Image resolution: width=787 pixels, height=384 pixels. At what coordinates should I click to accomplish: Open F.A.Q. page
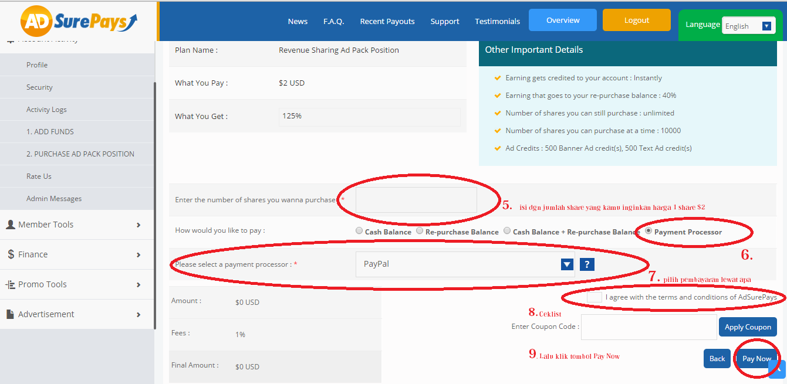[x=334, y=22]
